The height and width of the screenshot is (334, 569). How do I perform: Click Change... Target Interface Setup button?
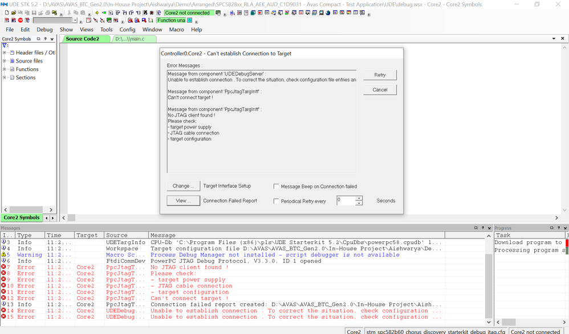(x=183, y=186)
